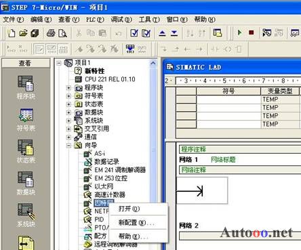
Task: Click the Save project toolbar icon
Action: tap(35, 33)
